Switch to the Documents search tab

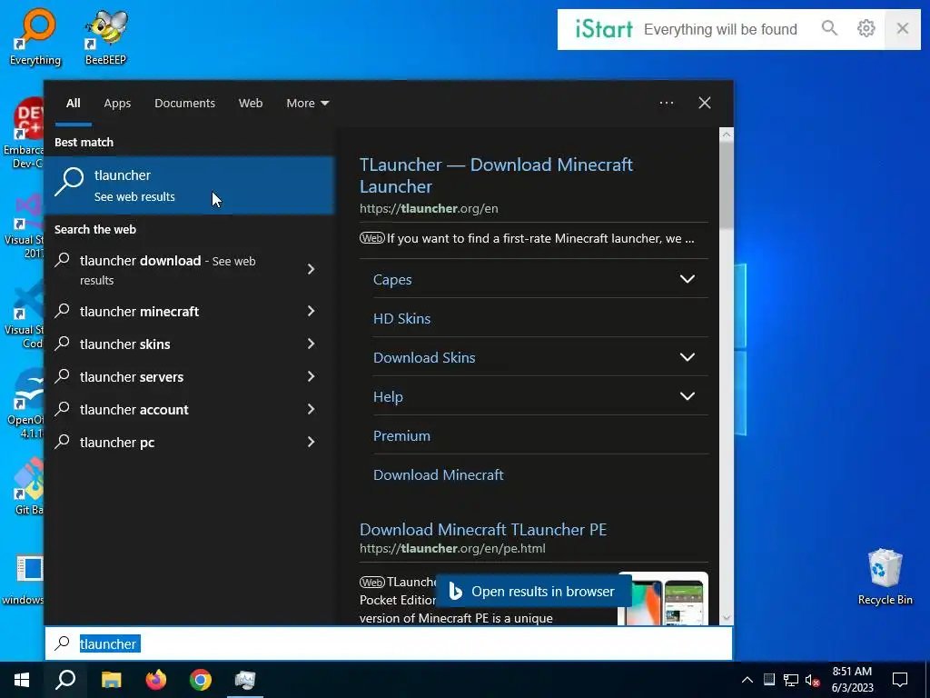point(185,103)
